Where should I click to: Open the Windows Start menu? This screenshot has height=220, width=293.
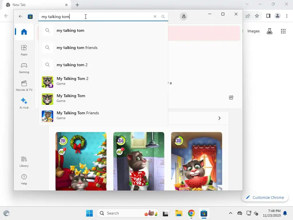(x=89, y=213)
